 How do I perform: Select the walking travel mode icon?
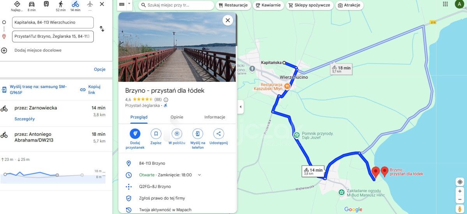click(61, 4)
